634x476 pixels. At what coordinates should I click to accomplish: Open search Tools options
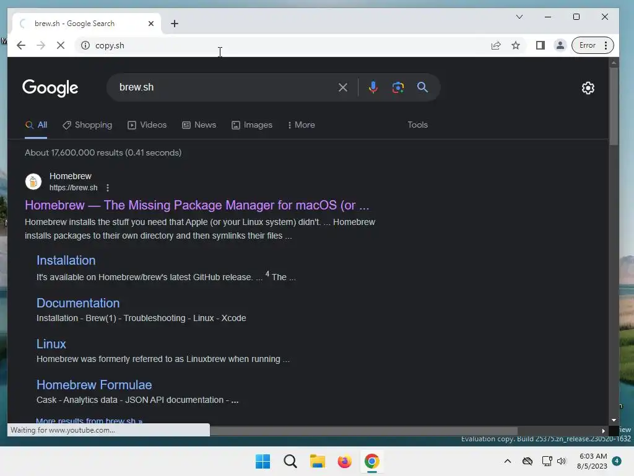tap(417, 125)
